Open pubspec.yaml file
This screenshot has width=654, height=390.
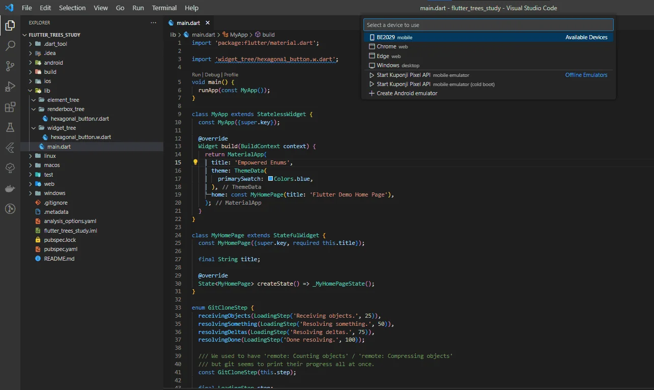pos(61,249)
